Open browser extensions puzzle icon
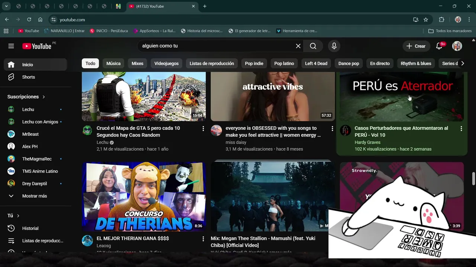The height and width of the screenshot is (267, 476). 442,20
